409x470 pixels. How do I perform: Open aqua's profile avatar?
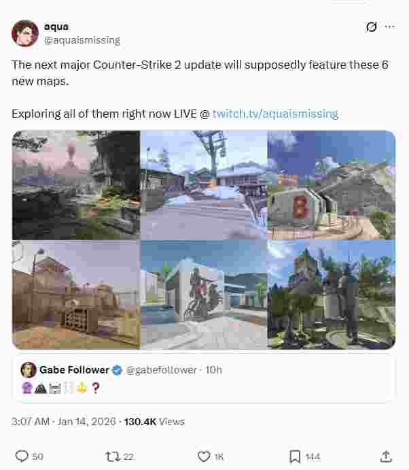(25, 33)
